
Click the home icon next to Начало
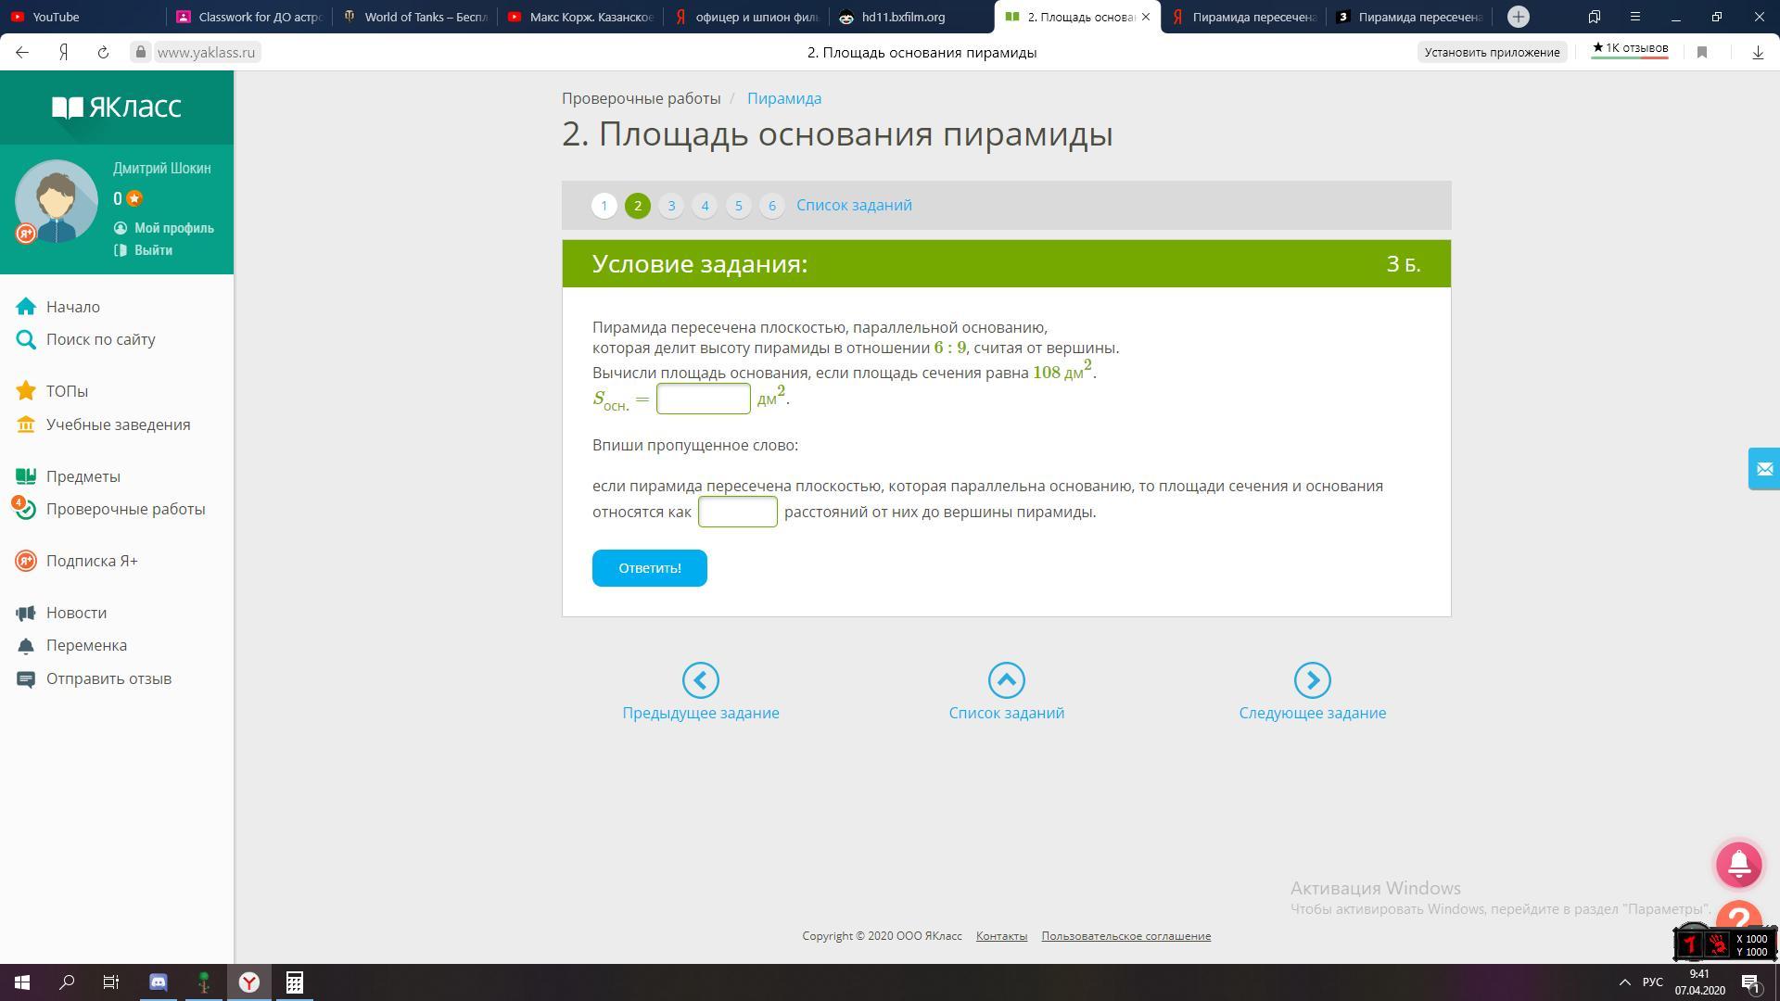[26, 307]
